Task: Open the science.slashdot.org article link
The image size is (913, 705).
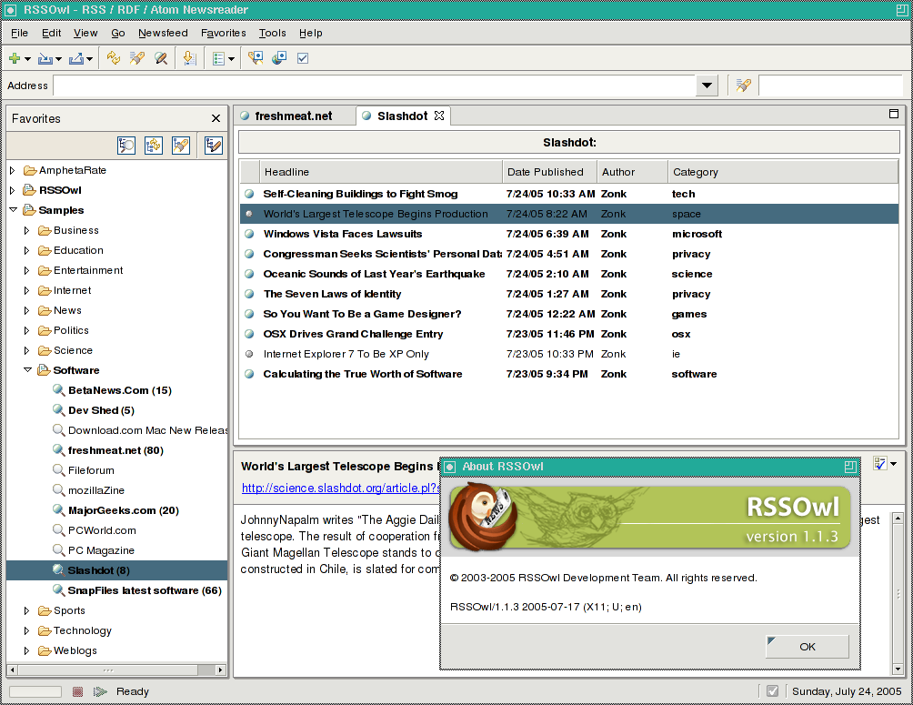Action: (x=341, y=488)
